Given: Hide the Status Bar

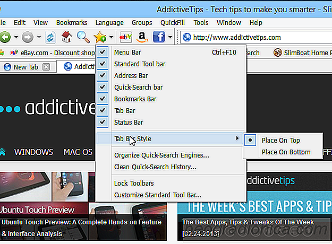Looking at the screenshot, I should [103, 122].
